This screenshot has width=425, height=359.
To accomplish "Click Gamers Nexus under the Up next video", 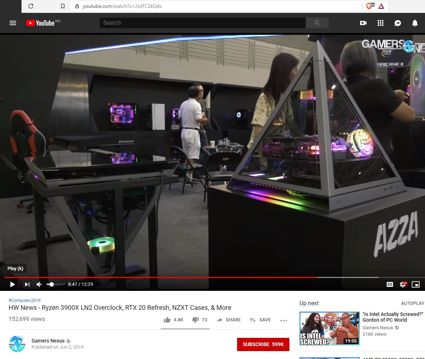I will pyautogui.click(x=378, y=327).
